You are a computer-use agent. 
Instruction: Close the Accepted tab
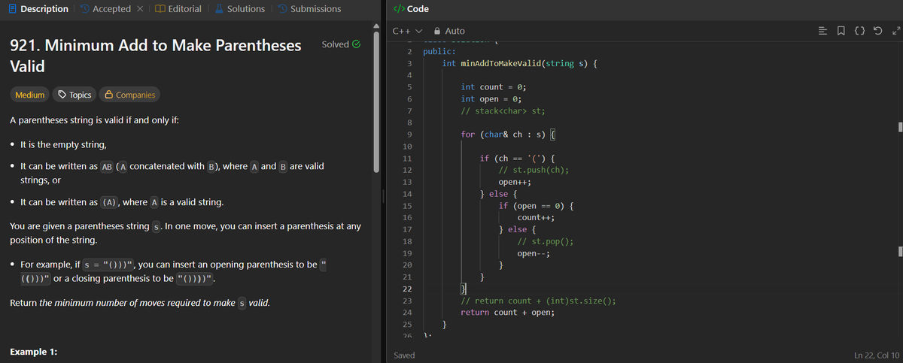(x=139, y=9)
